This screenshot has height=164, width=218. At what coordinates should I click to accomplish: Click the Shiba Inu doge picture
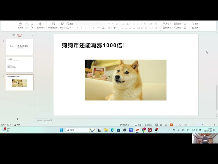click(x=126, y=80)
